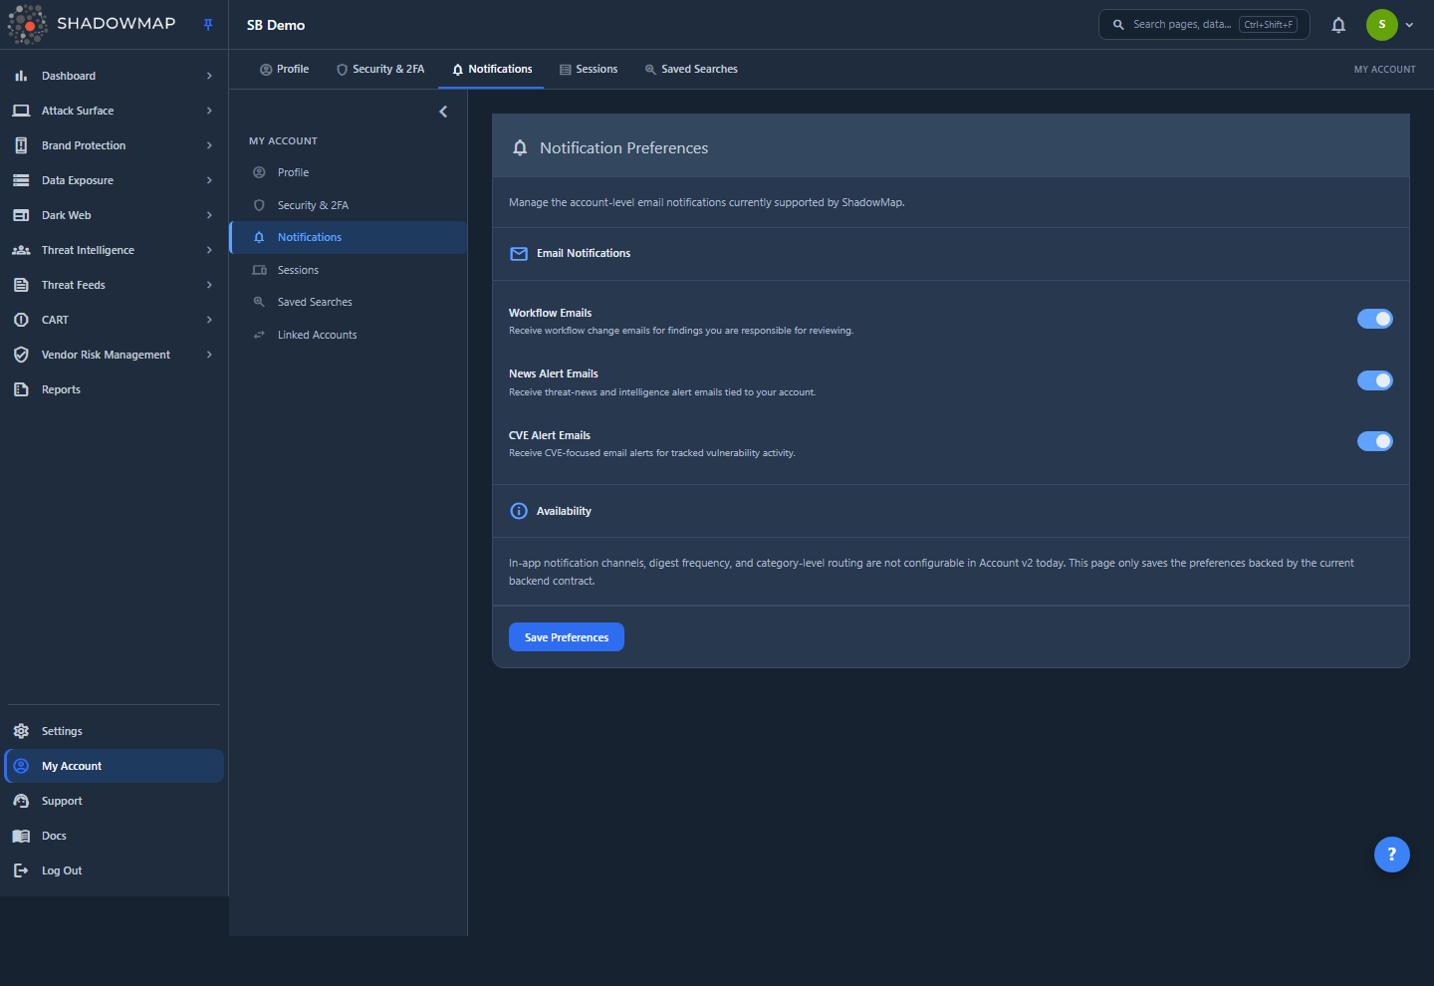1434x986 pixels.
Task: Expand the Dashboard chevron
Action: click(209, 76)
